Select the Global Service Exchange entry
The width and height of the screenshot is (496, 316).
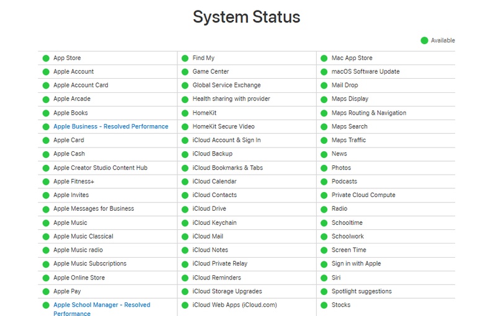(x=226, y=86)
